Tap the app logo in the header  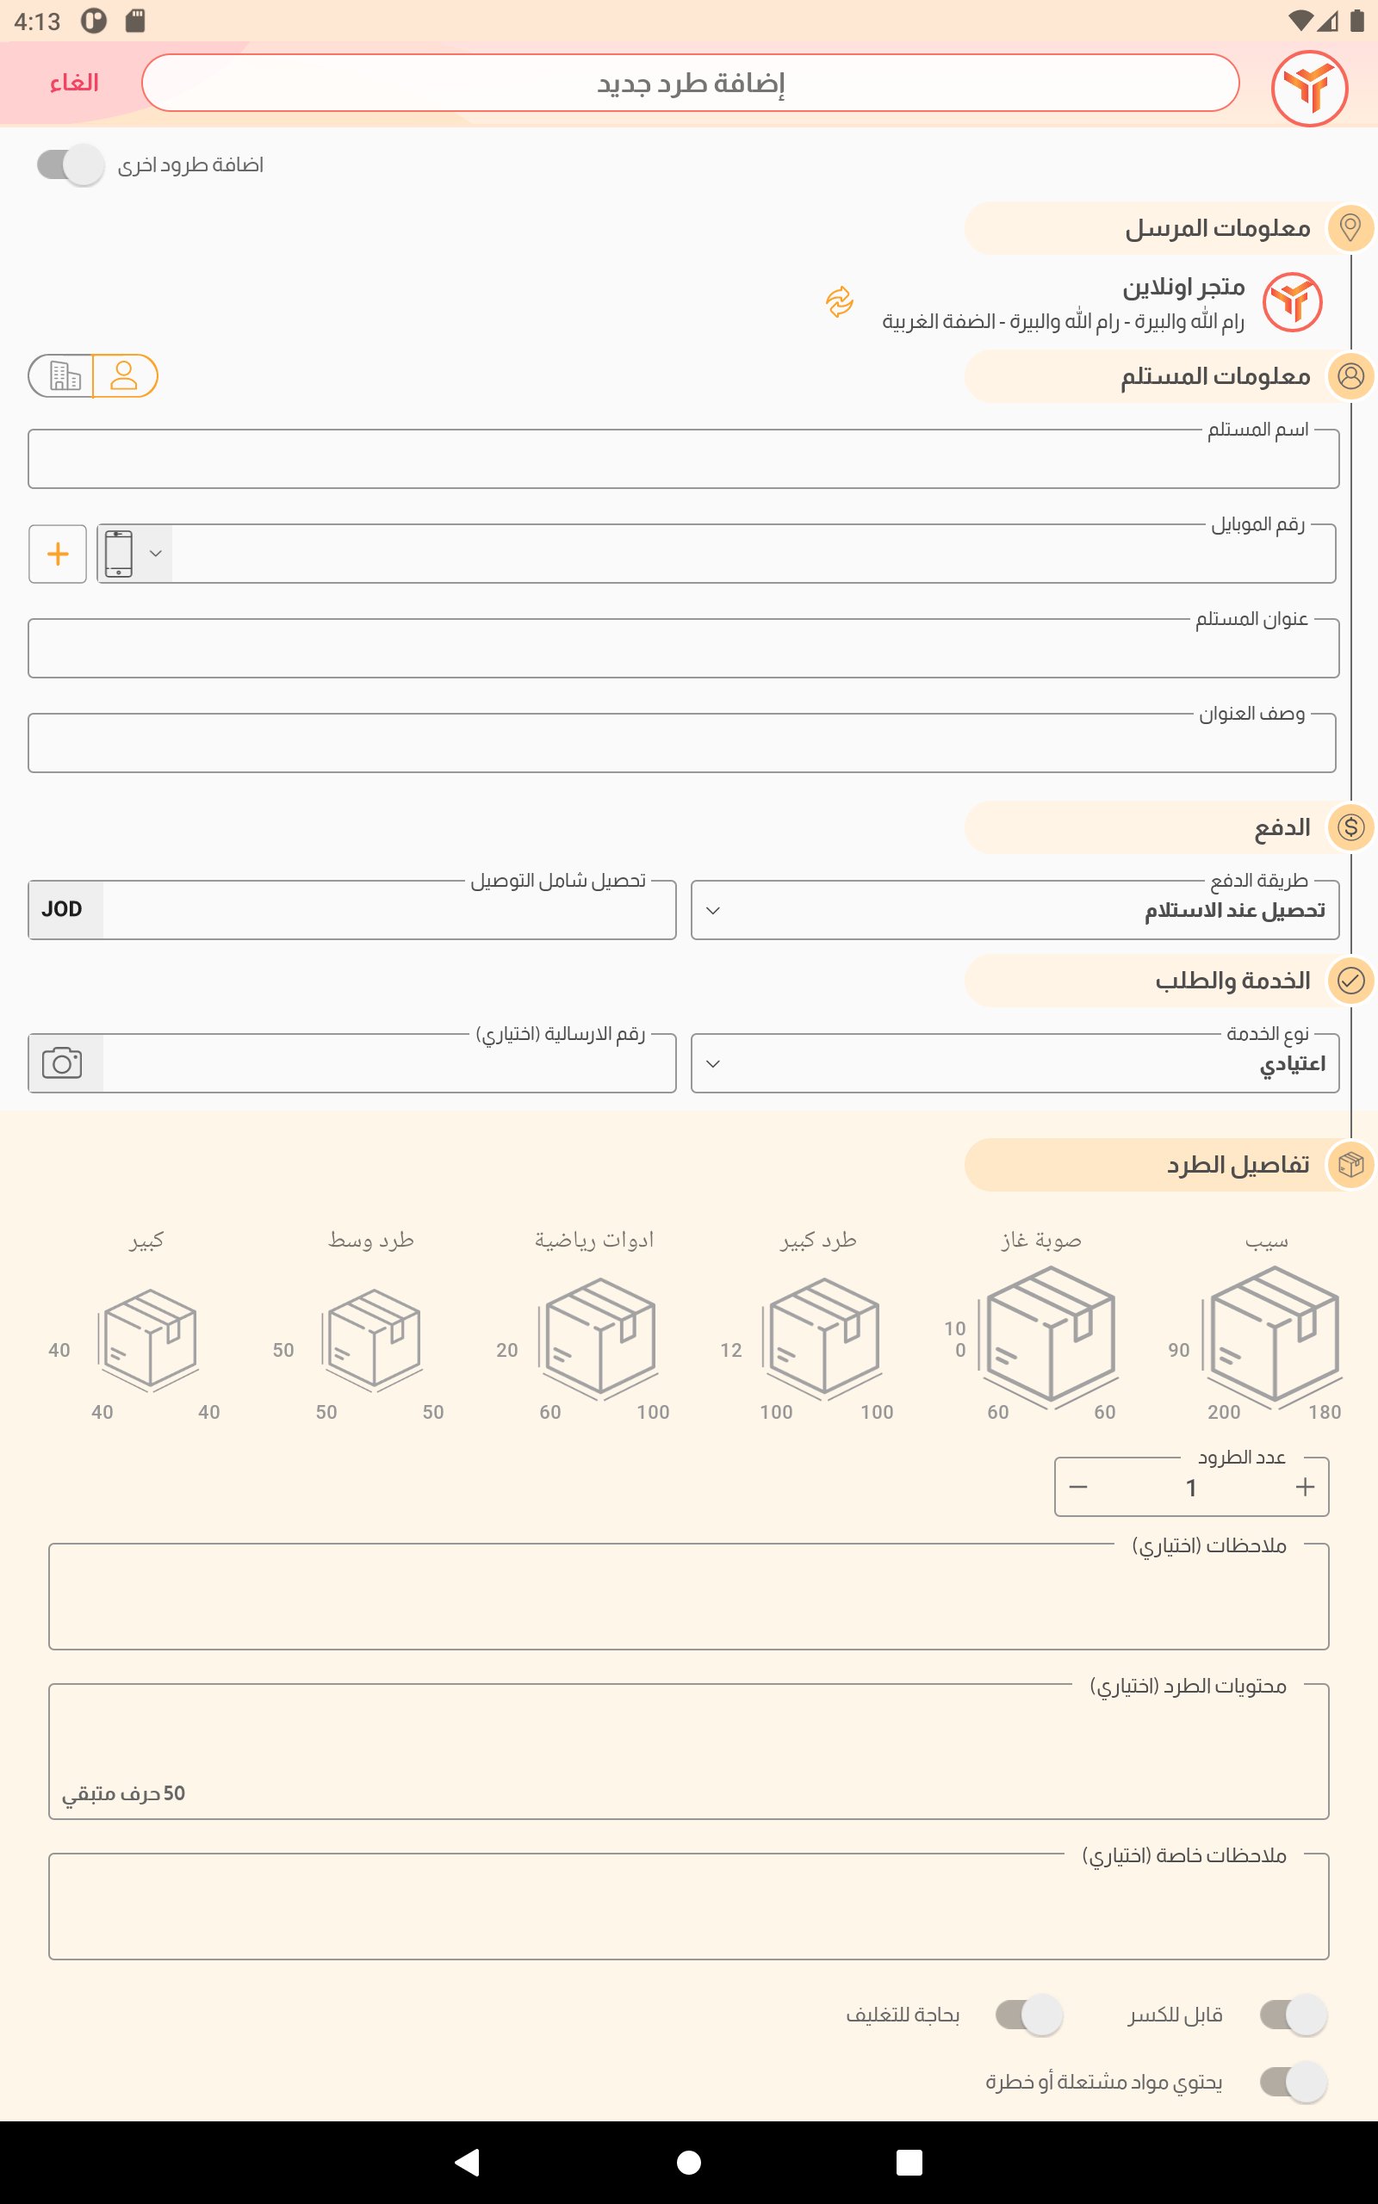1309,88
